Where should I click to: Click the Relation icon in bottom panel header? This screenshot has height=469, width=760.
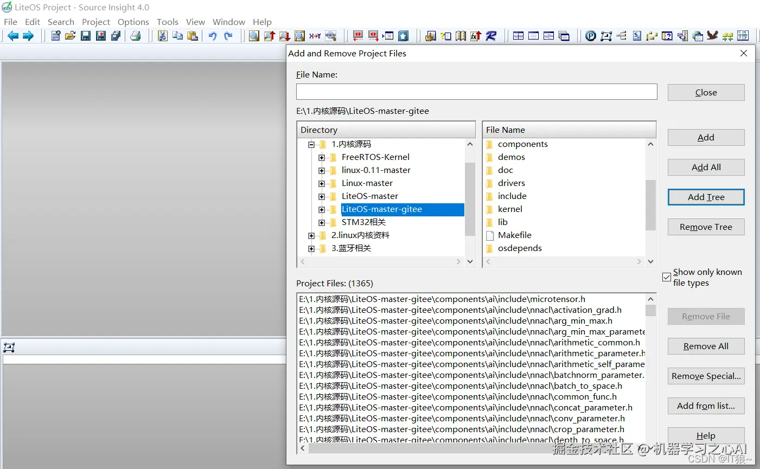click(x=9, y=348)
